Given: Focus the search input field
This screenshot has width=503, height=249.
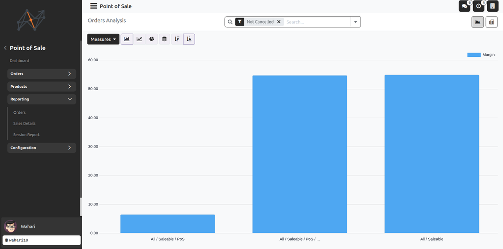Looking at the screenshot, I should point(317,22).
